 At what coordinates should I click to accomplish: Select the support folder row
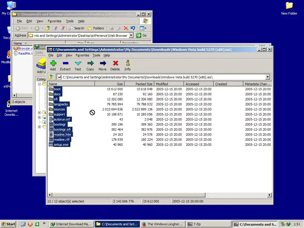point(160,114)
